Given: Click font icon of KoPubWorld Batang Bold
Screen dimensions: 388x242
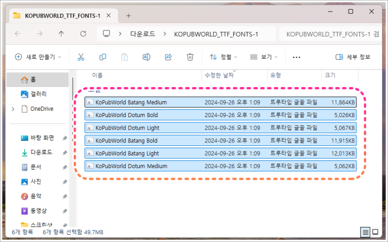Looking at the screenshot, I should click(89, 140).
